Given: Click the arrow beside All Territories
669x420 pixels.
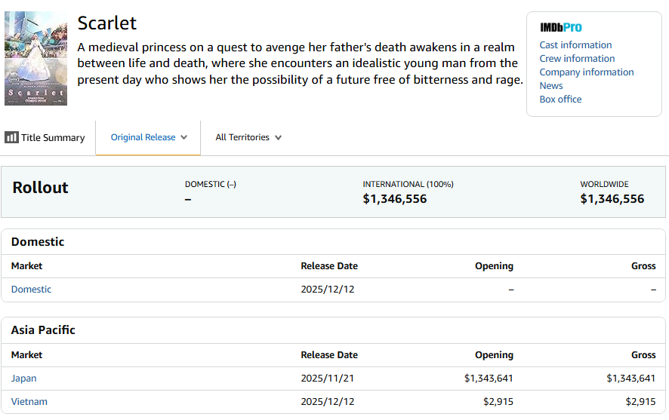Looking at the screenshot, I should tap(279, 138).
